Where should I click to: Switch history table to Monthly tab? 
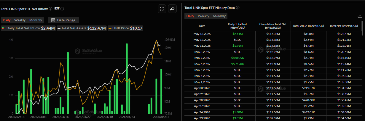click(219, 16)
